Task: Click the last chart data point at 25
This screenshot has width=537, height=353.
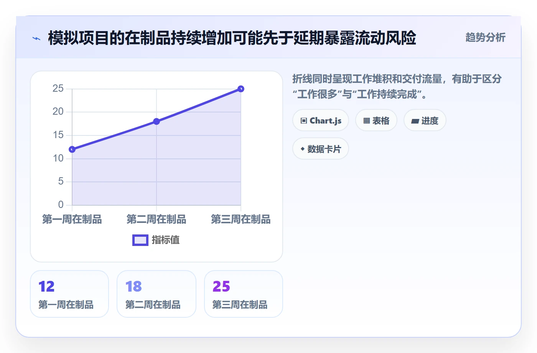Action: [x=241, y=89]
